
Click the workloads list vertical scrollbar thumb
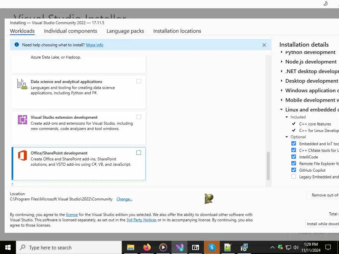[x=268, y=166]
